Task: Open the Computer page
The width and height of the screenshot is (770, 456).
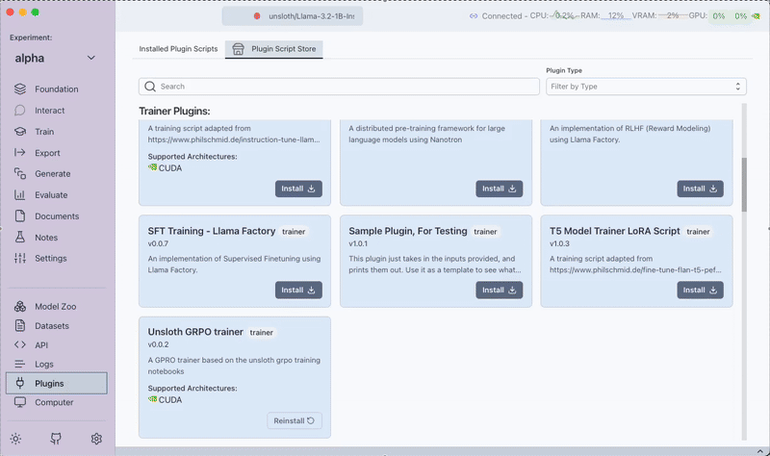Action: [54, 403]
